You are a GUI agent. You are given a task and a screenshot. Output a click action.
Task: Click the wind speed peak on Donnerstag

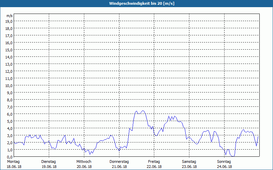pos(143,111)
